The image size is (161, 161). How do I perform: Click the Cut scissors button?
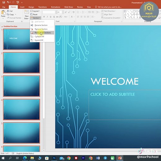10,11
